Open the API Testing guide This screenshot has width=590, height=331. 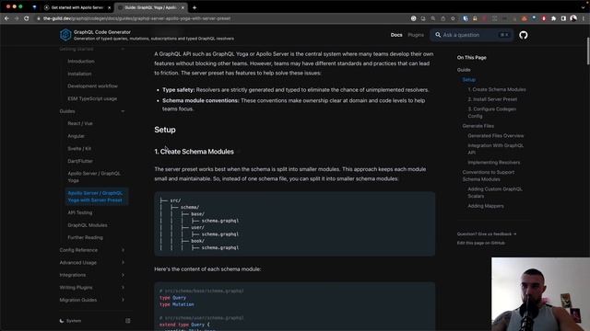click(x=80, y=212)
